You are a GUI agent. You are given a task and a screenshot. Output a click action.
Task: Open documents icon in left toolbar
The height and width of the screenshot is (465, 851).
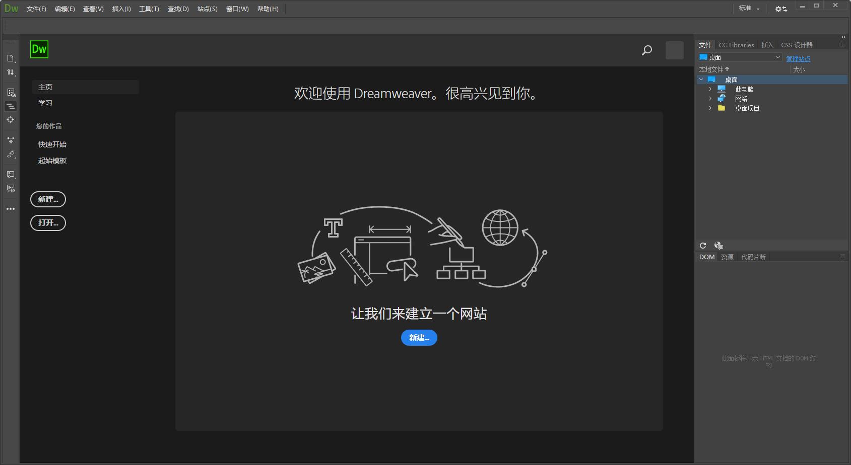click(x=11, y=58)
